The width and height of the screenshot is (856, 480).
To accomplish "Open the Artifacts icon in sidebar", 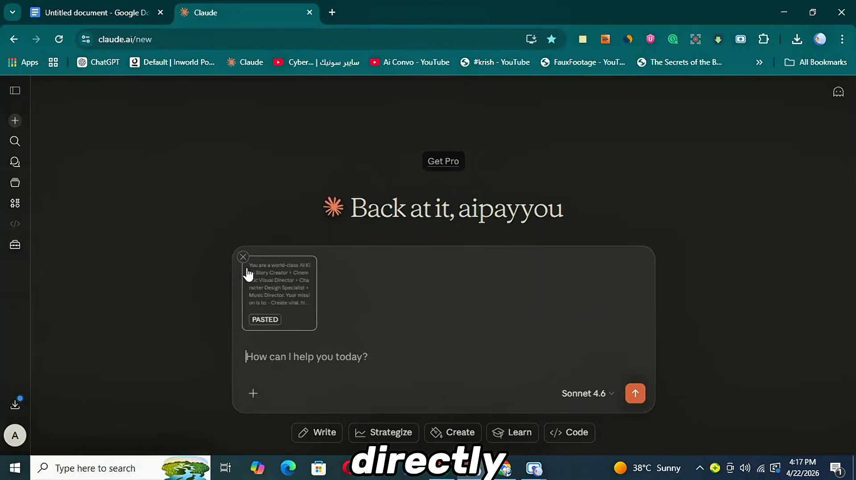I will (x=15, y=203).
